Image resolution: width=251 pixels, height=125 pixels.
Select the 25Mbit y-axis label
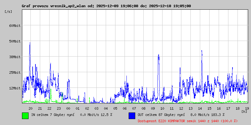point(15,72)
